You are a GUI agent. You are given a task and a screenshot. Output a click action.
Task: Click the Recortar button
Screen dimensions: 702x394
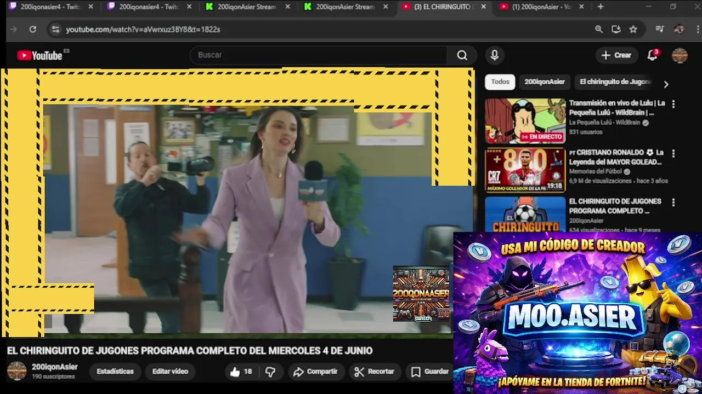click(x=375, y=372)
